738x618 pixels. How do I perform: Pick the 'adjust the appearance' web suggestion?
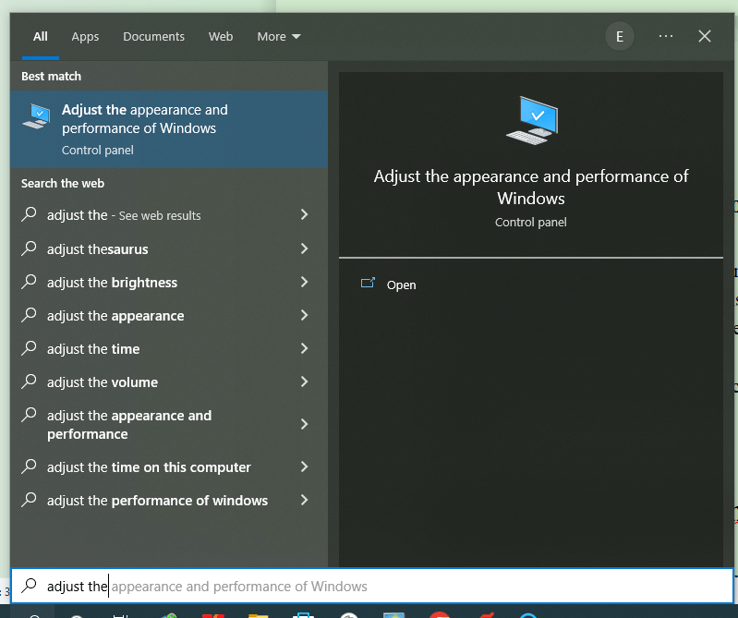click(169, 316)
